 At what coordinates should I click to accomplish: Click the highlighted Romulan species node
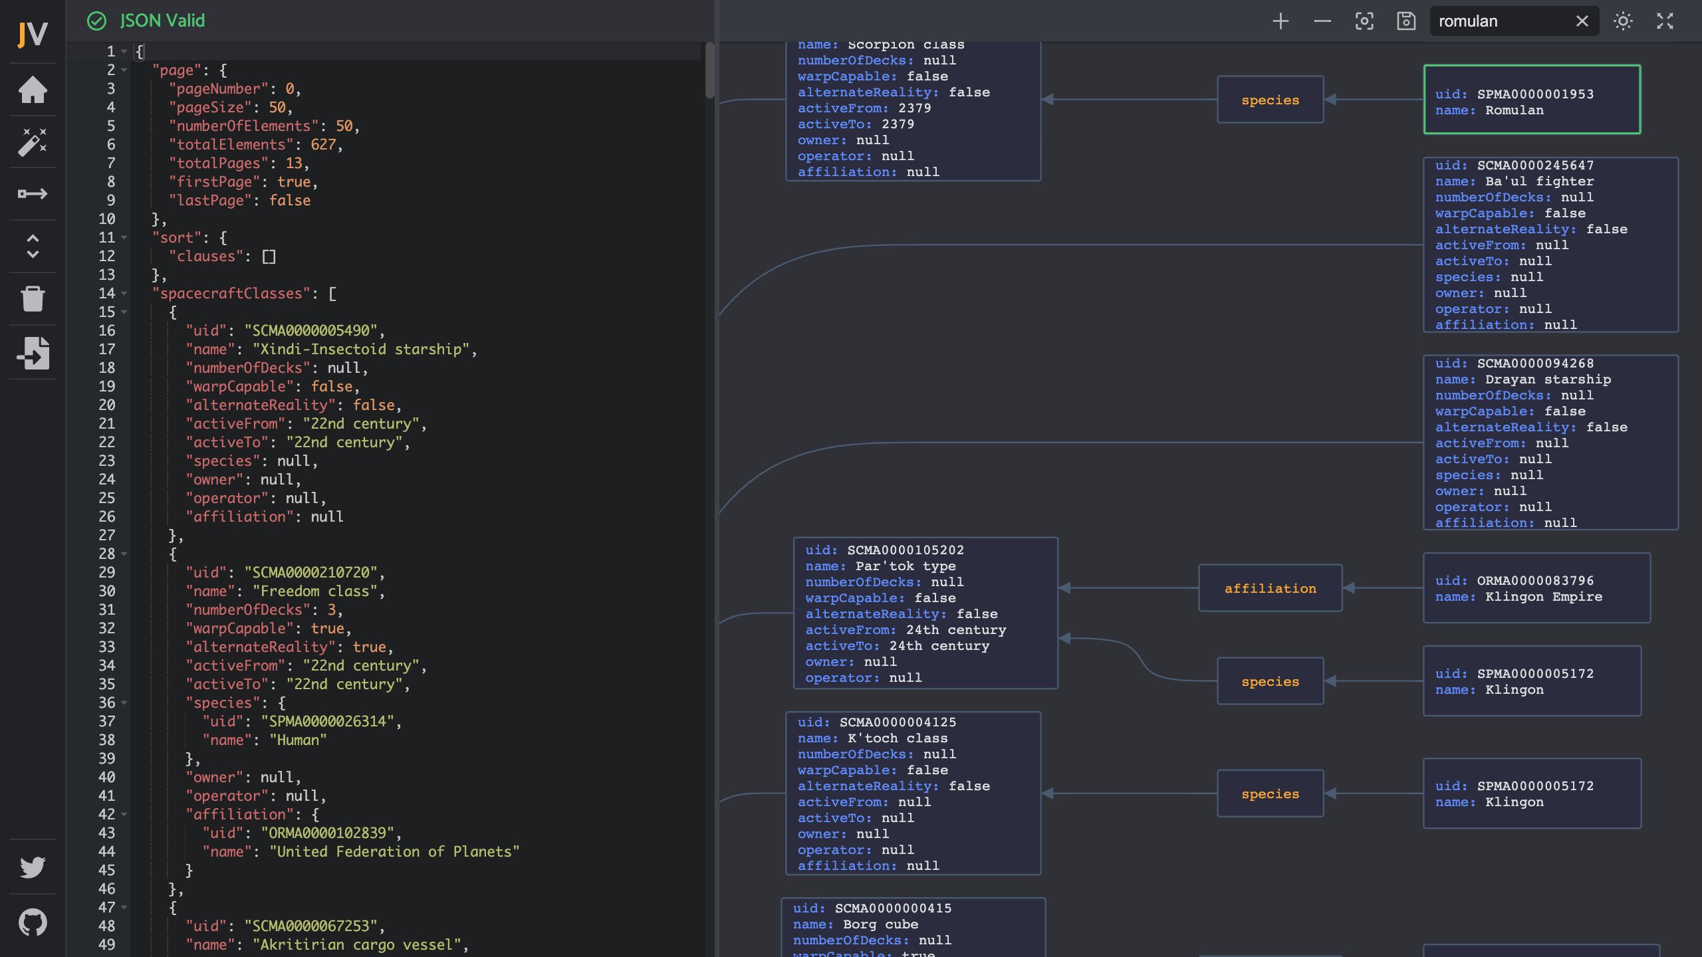pyautogui.click(x=1532, y=100)
